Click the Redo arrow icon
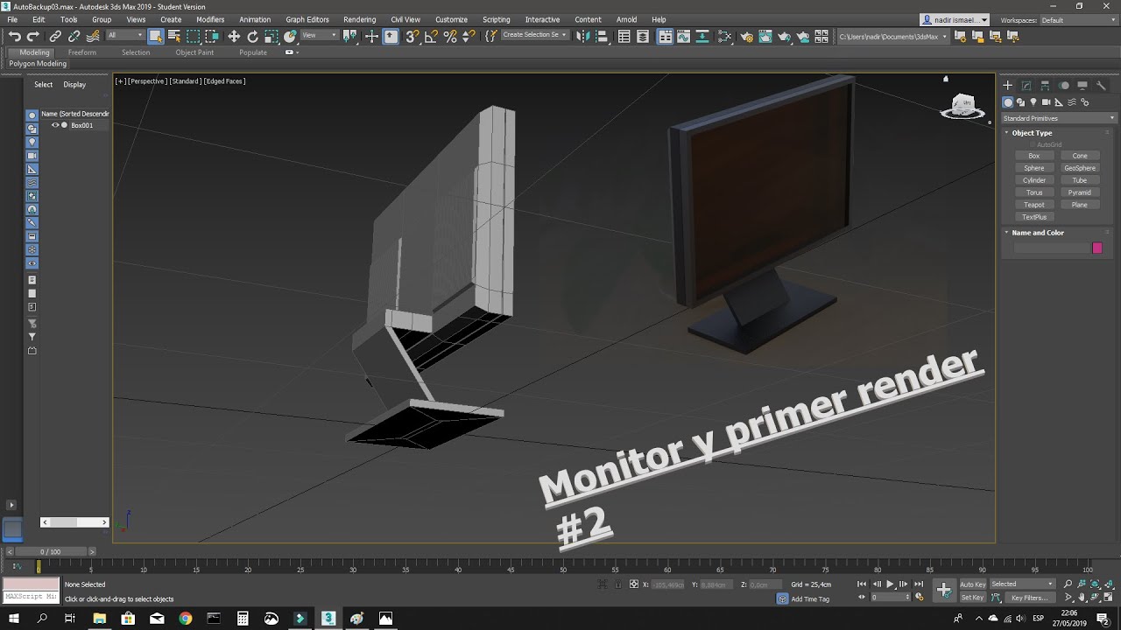Image resolution: width=1121 pixels, height=630 pixels. [x=33, y=36]
